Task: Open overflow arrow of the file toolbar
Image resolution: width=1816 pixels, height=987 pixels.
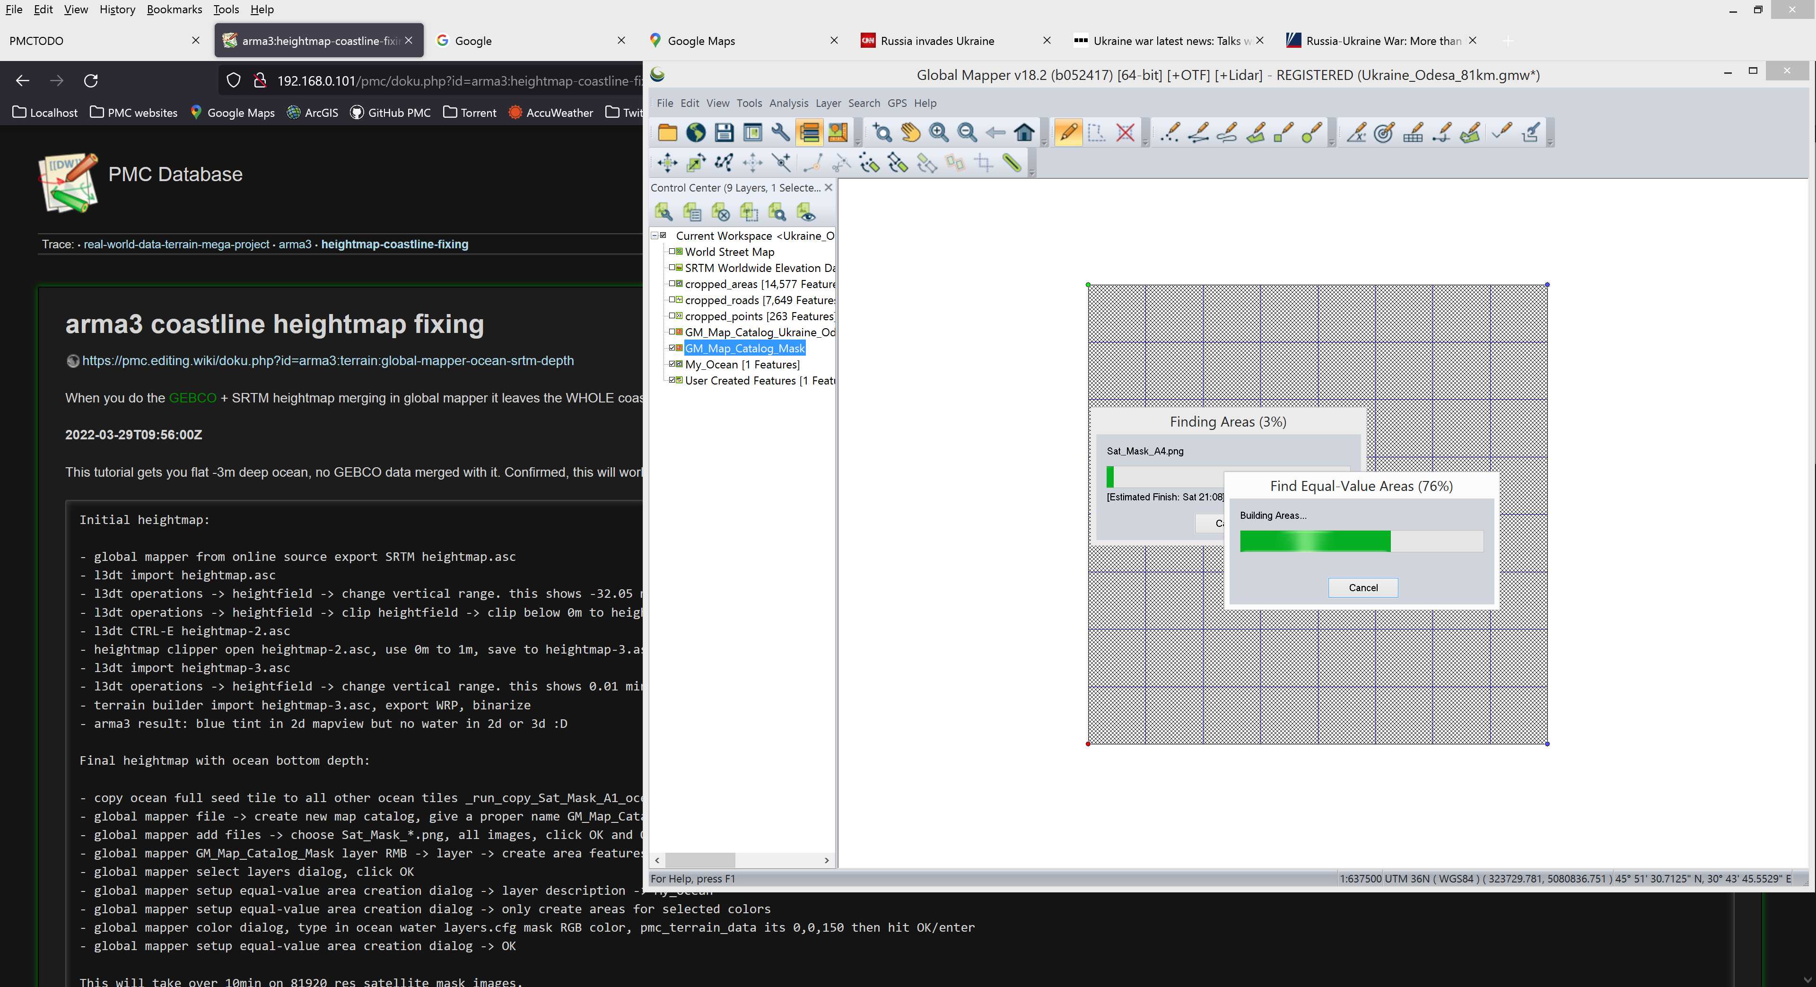Action: 857,143
